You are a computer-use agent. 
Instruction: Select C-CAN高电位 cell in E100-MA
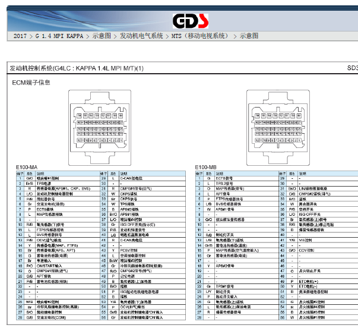pos(152,240)
